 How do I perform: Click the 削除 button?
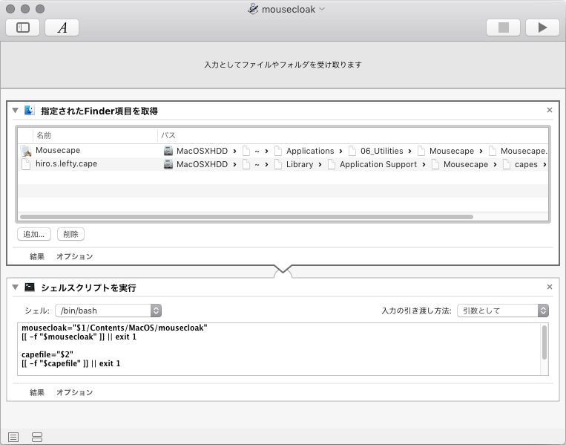[x=70, y=234]
